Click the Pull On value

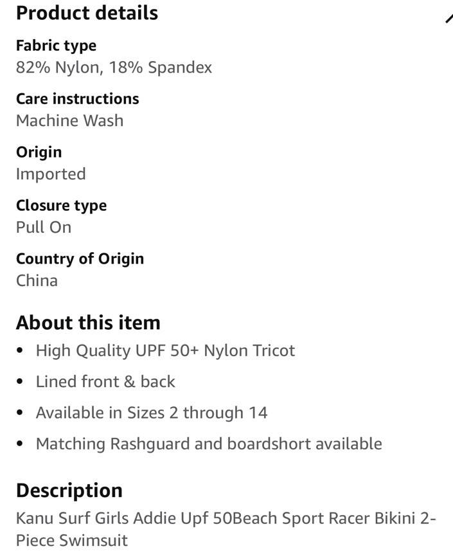pyautogui.click(x=44, y=227)
